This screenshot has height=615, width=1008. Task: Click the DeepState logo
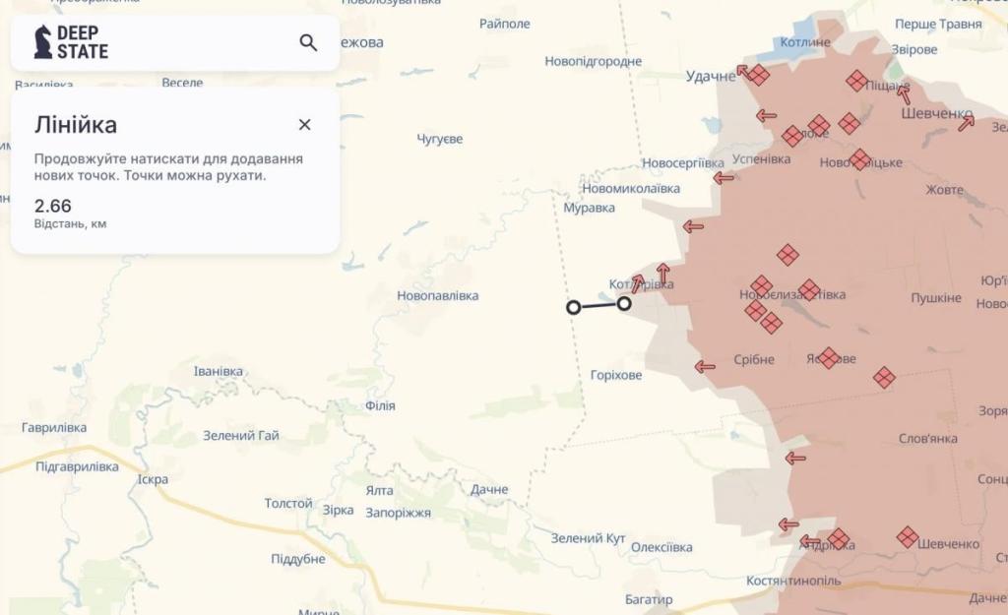[71, 42]
